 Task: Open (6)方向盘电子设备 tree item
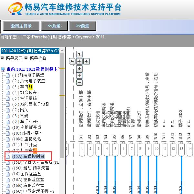click(31, 104)
